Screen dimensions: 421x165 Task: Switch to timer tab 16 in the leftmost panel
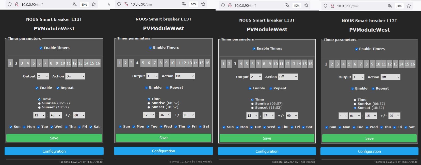pyautogui.click(x=98, y=63)
